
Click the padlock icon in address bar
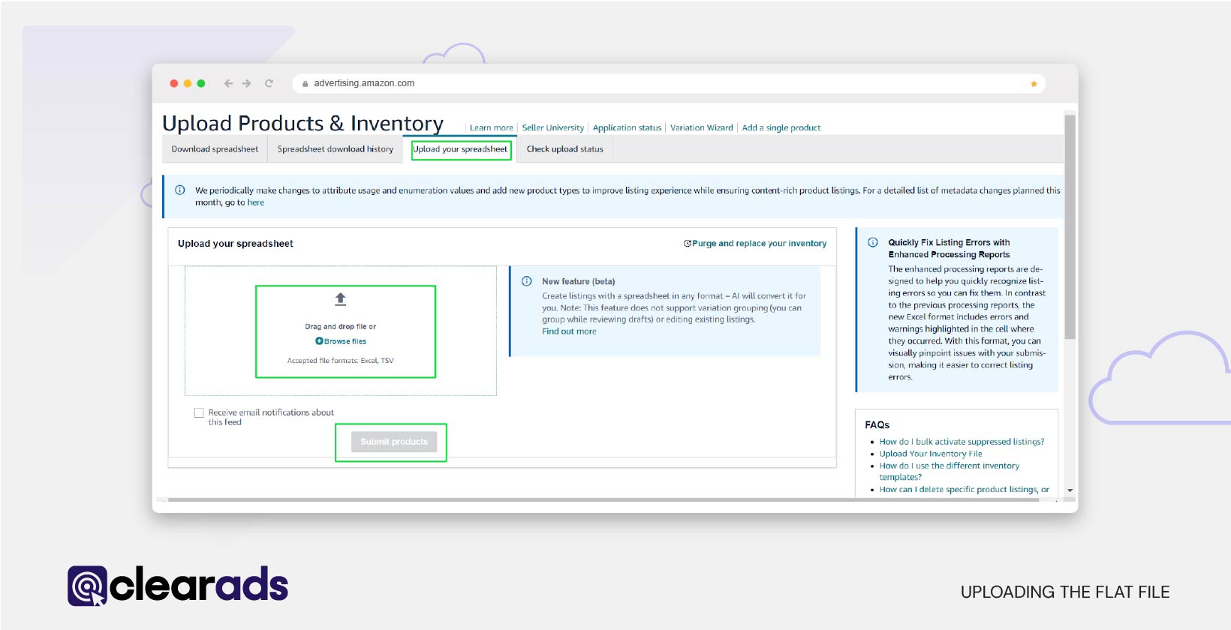pyautogui.click(x=305, y=83)
